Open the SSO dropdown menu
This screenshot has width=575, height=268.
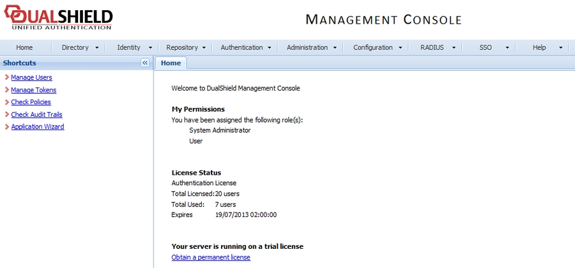tap(494, 47)
